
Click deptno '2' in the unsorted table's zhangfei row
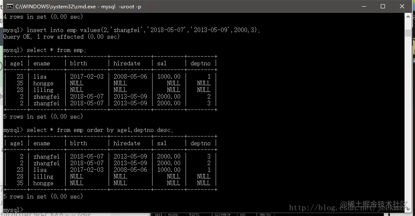(209, 97)
